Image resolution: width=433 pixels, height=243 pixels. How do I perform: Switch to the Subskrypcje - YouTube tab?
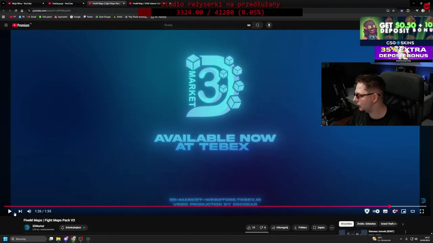pos(65,3)
